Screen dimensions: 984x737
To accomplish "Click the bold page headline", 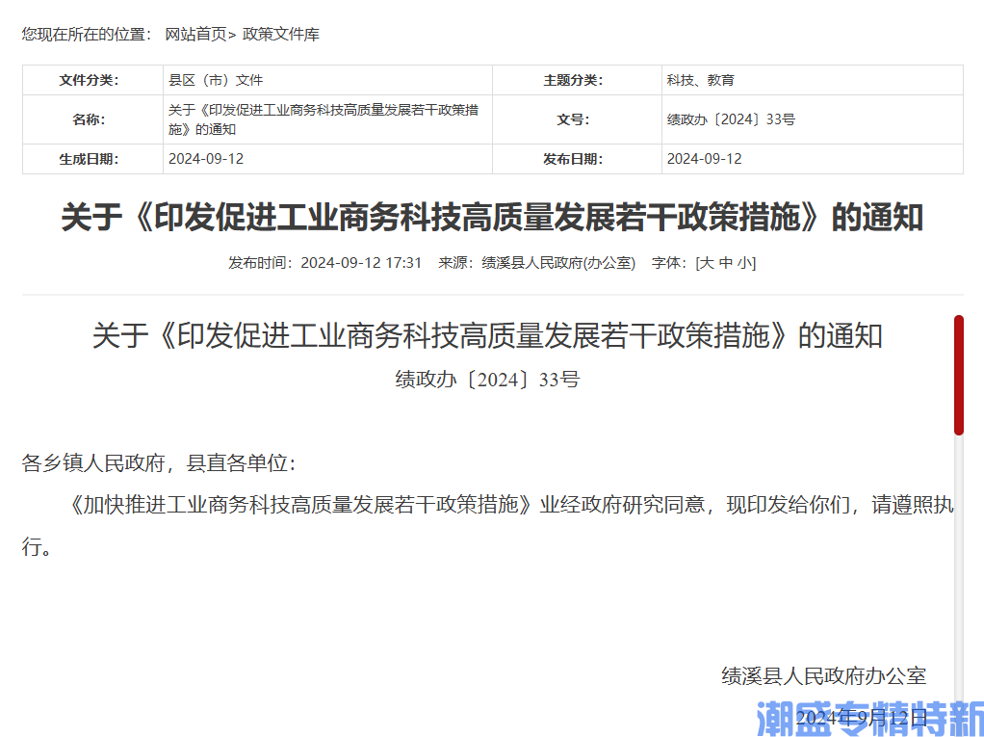I will pos(492,217).
